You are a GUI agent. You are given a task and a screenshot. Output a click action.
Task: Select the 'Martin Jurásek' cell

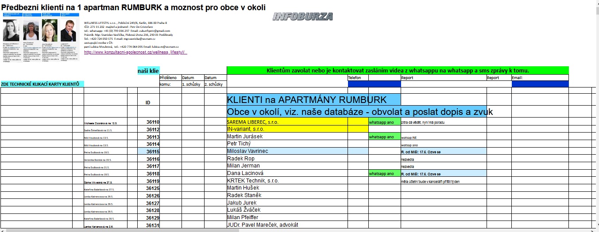point(287,137)
